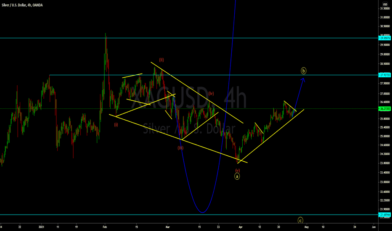Click the 28.50000 price axis label

(385, 64)
